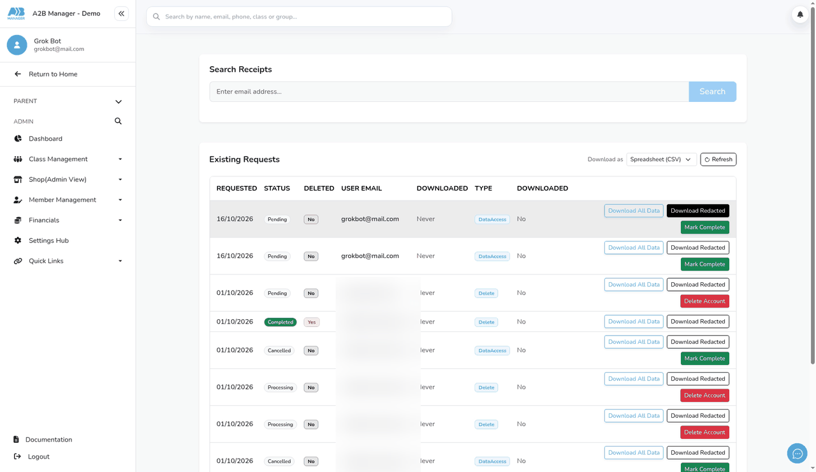Image resolution: width=816 pixels, height=472 pixels.
Task: Click the first row's Mark Complete button
Action: [x=704, y=227]
